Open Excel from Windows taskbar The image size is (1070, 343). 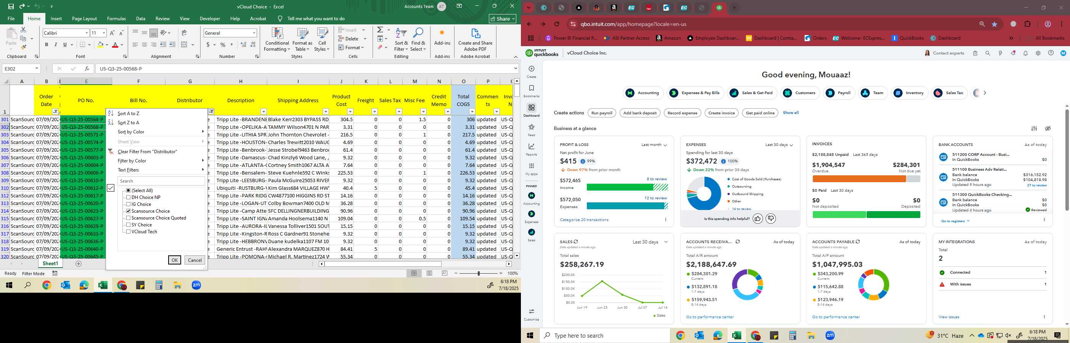coord(103,285)
